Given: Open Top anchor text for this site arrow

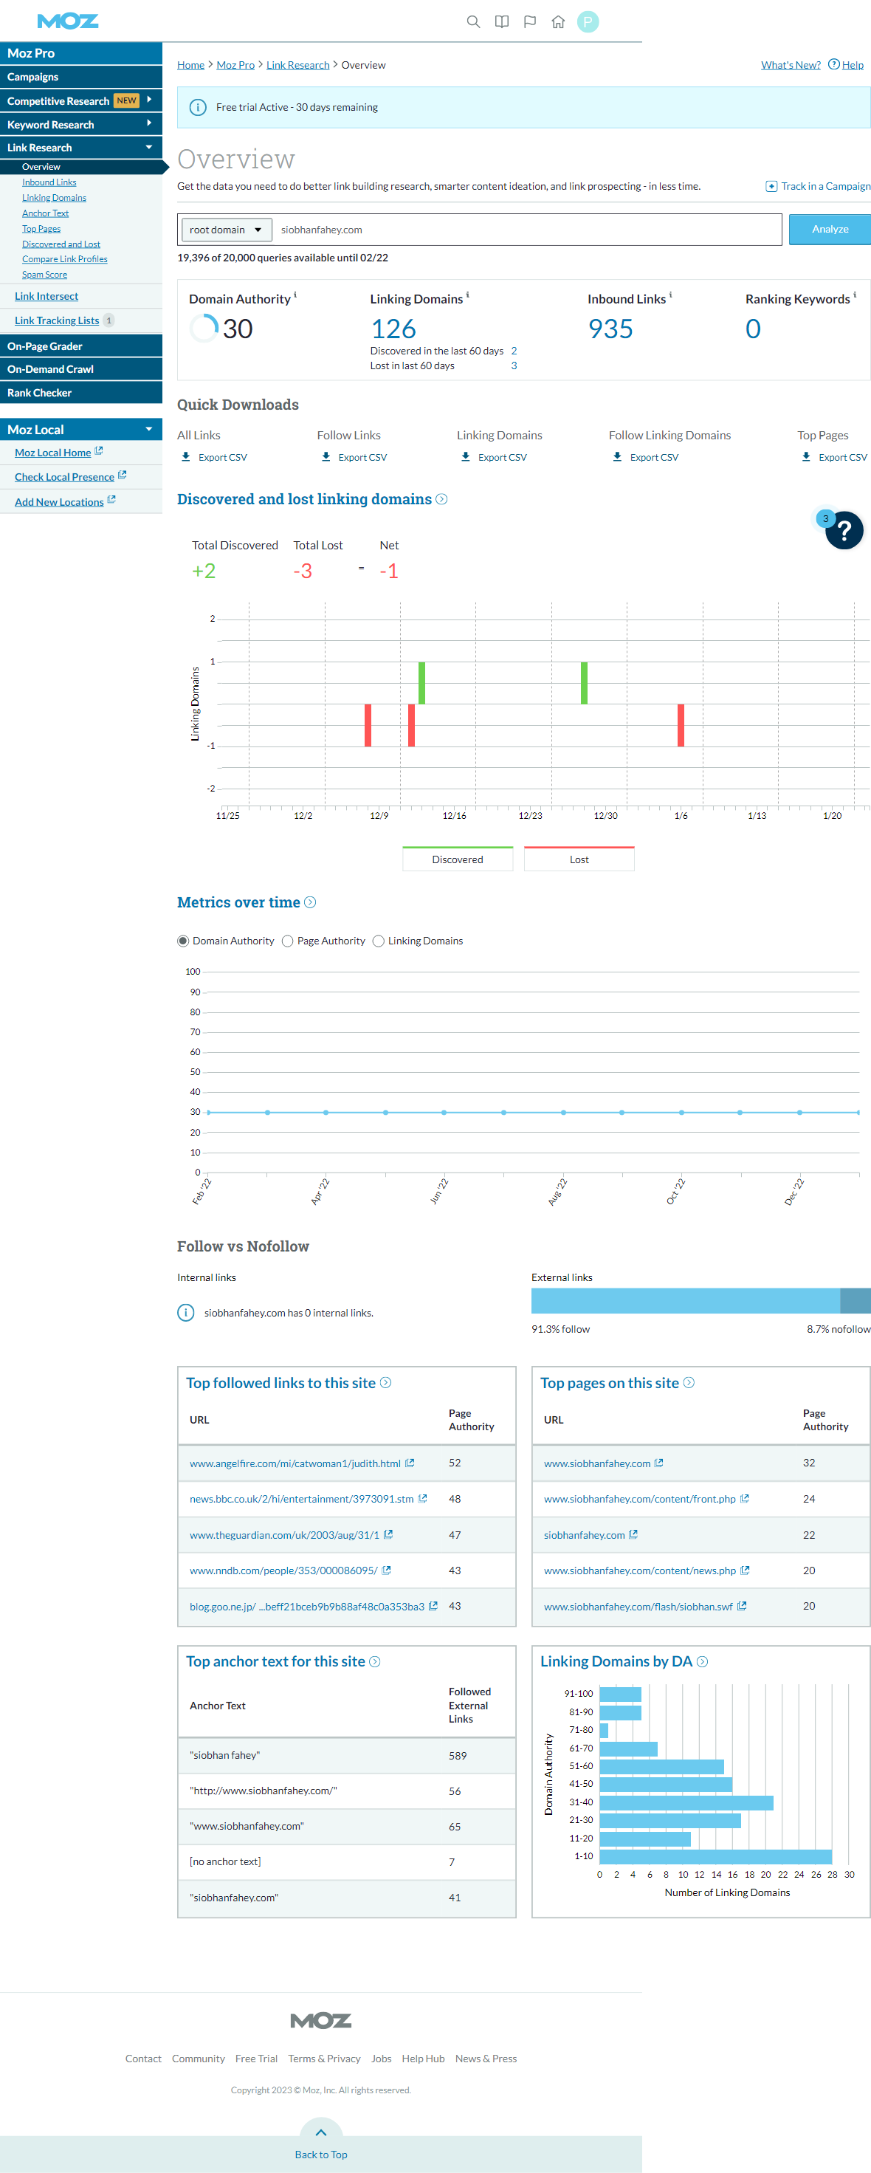Looking at the screenshot, I should pyautogui.click(x=375, y=1661).
